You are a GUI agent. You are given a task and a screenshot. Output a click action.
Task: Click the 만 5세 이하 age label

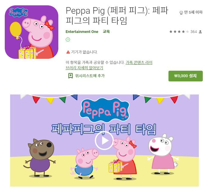point(193,12)
